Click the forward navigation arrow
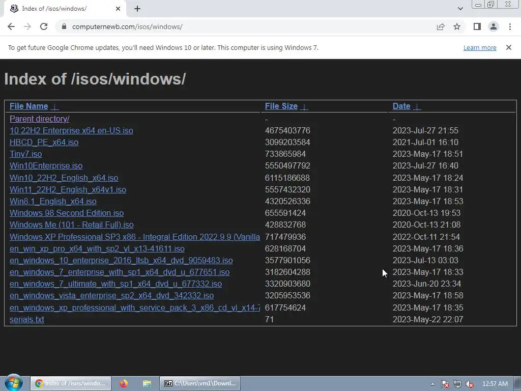Image resolution: width=521 pixels, height=391 pixels. pyautogui.click(x=27, y=26)
